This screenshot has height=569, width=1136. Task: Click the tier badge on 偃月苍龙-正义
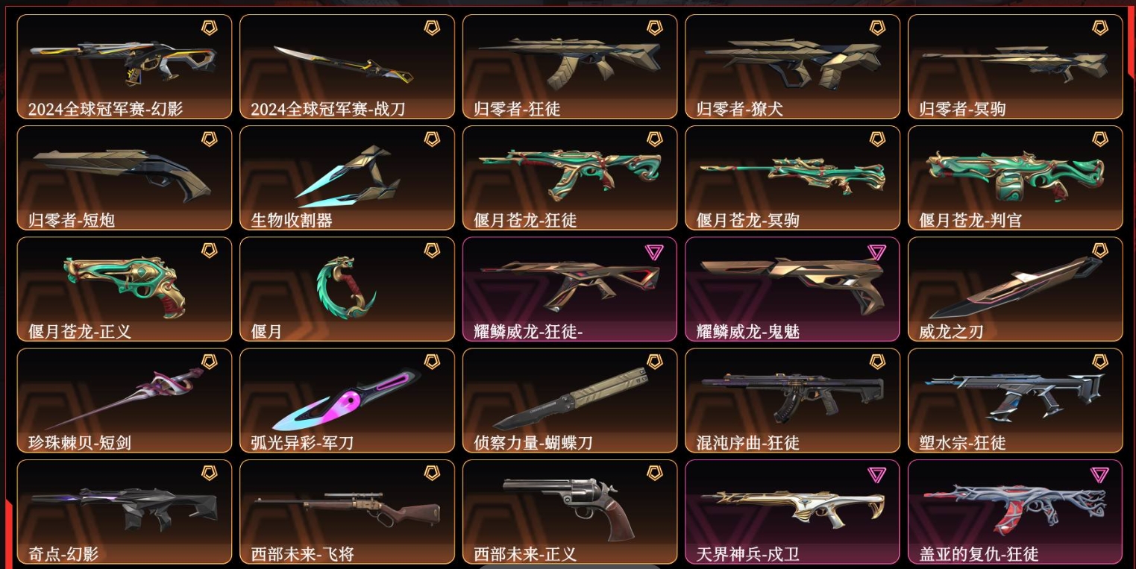click(210, 251)
